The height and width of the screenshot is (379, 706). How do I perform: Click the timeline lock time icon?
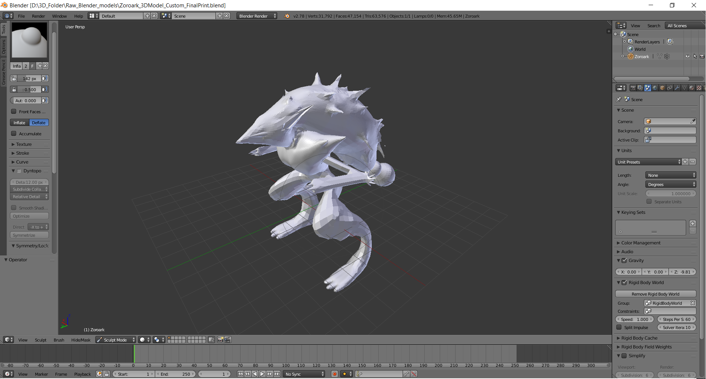tap(107, 374)
